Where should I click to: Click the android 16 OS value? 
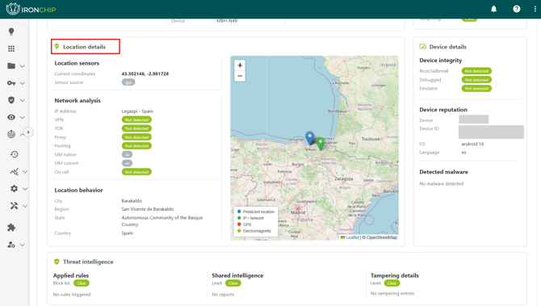[472, 144]
